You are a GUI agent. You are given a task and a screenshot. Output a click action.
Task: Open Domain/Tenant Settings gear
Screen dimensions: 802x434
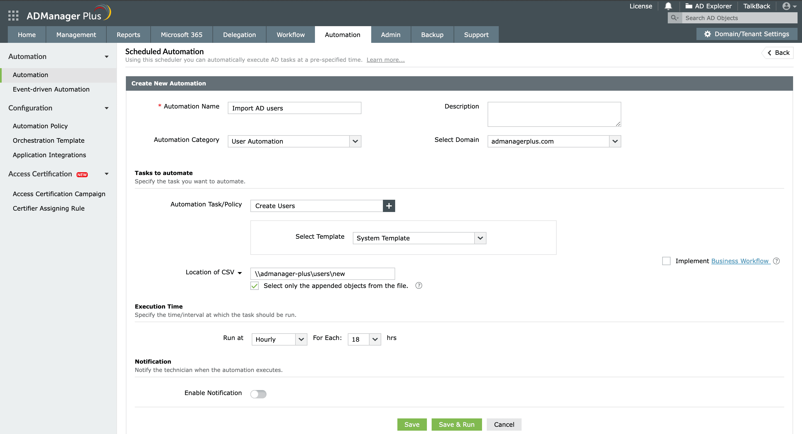(x=707, y=34)
